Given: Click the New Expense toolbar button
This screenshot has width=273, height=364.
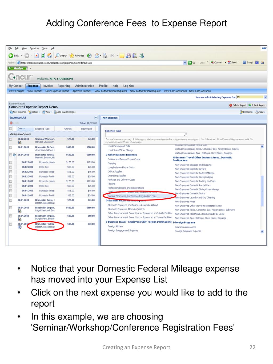Looking at the screenshot, I should tap(18, 112).
